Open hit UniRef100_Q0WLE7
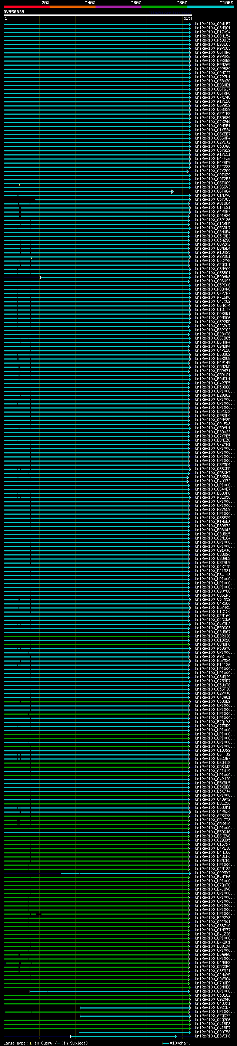Screen dimensions: 237x1046 (x=212, y=24)
